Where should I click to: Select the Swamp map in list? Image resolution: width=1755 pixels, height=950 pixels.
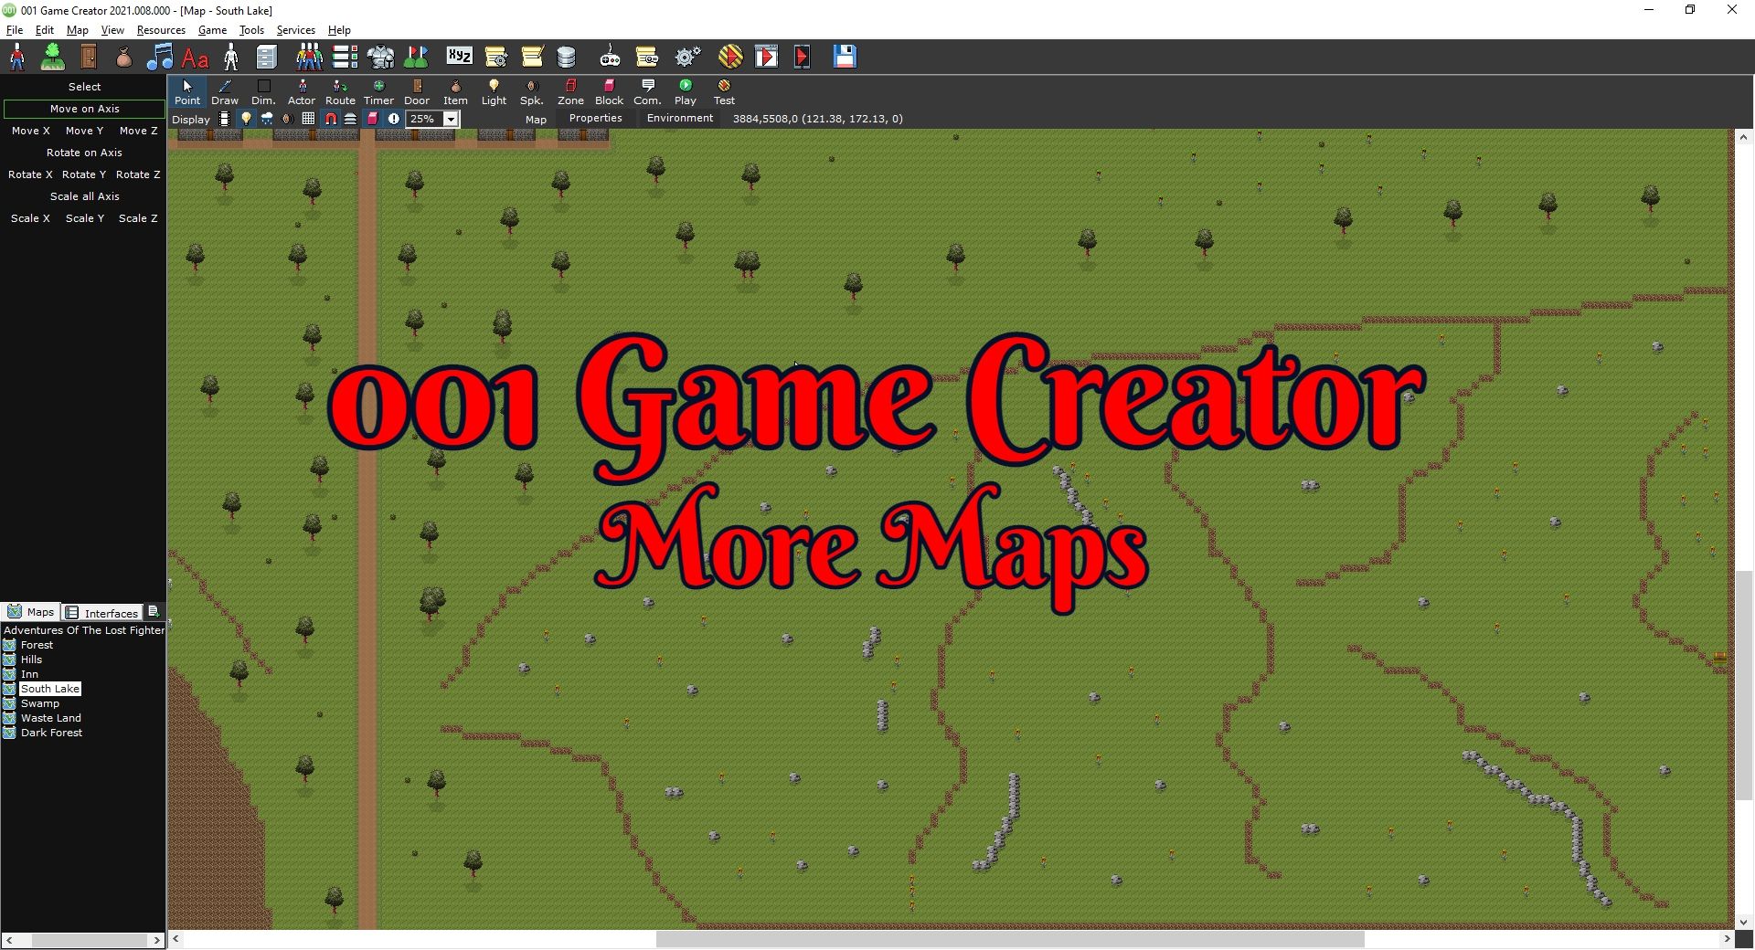tap(39, 703)
